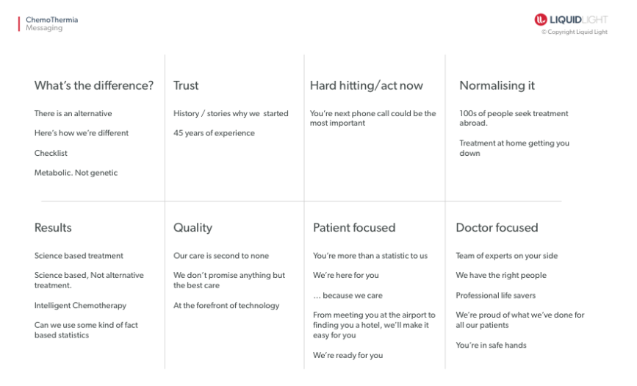The height and width of the screenshot is (386, 637).
Task: Click the Results section heading
Action: click(53, 228)
